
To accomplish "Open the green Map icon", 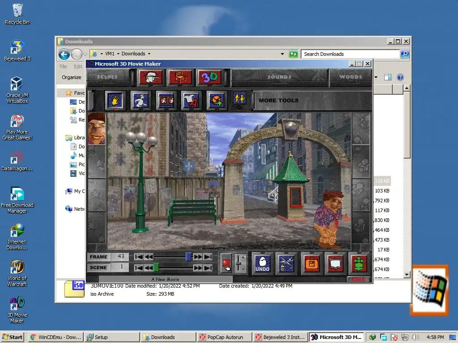I will tap(359, 264).
